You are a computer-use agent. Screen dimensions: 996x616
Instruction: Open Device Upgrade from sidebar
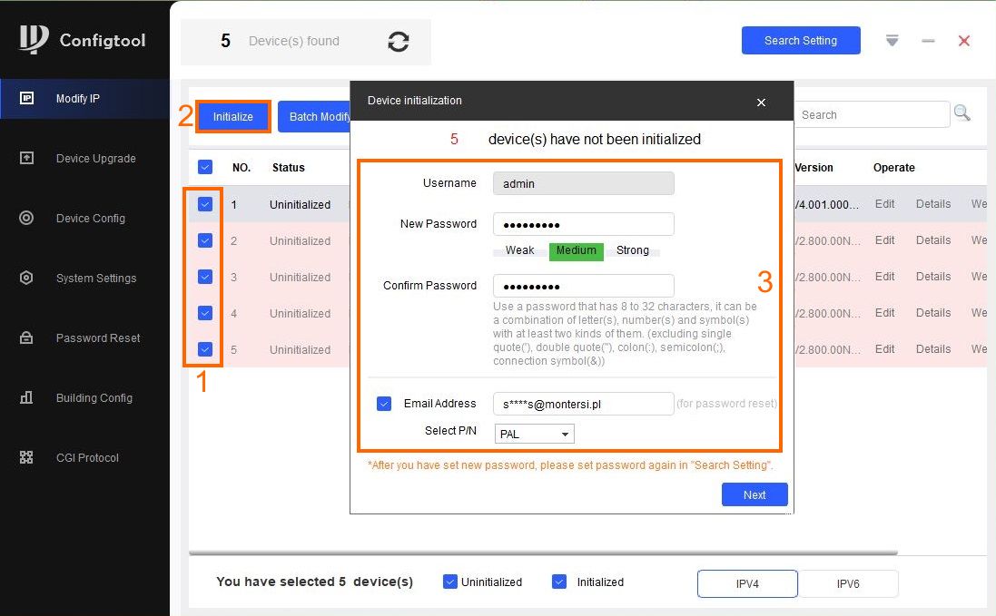point(94,159)
